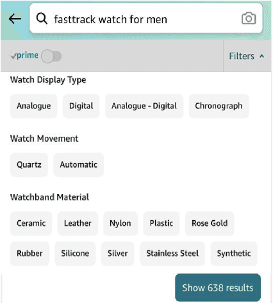Collapse the Filters panel
Viewport: 273px width, 303px height.
click(x=247, y=56)
